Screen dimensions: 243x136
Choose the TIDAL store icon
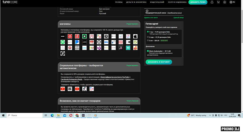[63, 48]
